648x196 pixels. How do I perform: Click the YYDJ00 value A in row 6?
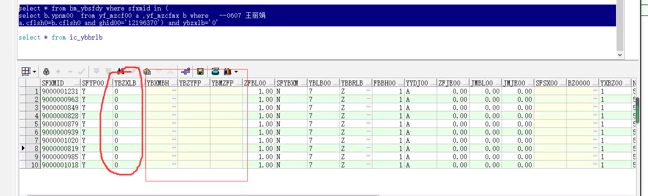click(421, 132)
